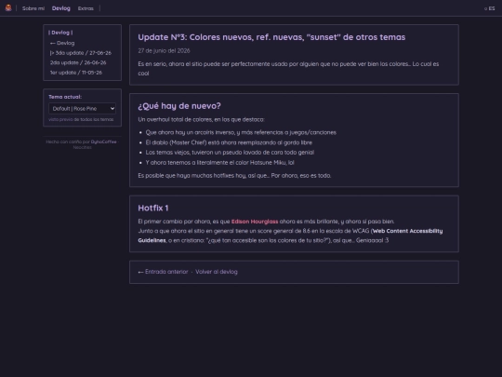Click the Tema actual: label

point(65,97)
